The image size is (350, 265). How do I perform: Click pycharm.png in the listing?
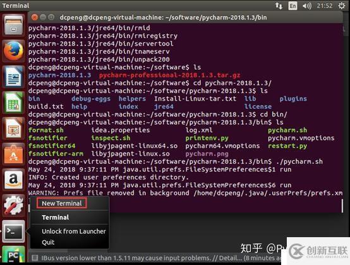click(207, 154)
